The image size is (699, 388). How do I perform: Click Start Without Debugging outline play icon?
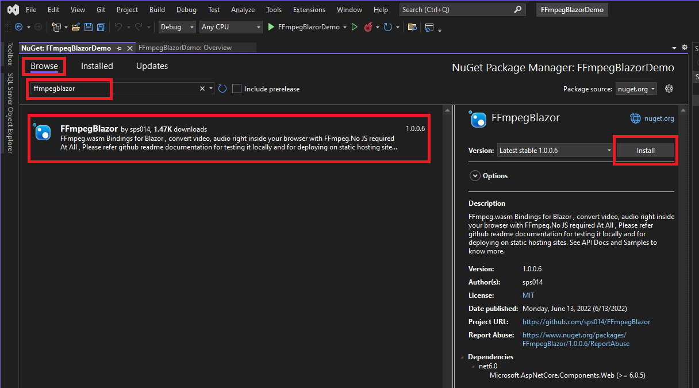[x=354, y=27]
